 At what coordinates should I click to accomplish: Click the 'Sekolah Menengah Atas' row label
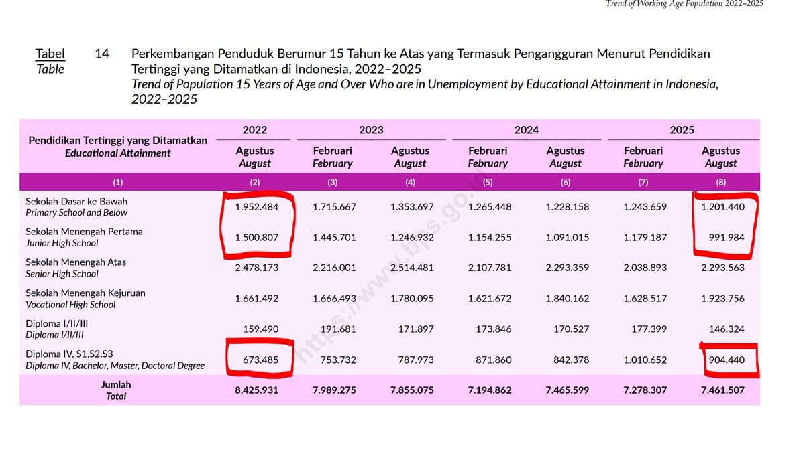point(76,262)
